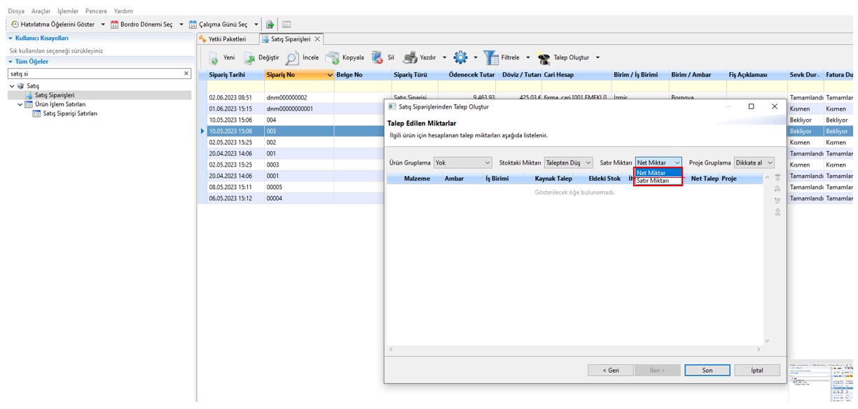Delete record with Sil icon
Screen dimensions: 858x409
pos(378,58)
